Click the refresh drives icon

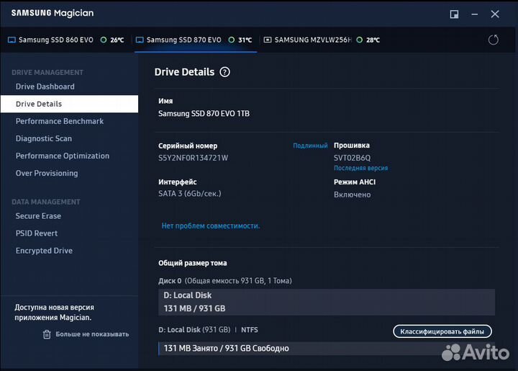pyautogui.click(x=494, y=40)
